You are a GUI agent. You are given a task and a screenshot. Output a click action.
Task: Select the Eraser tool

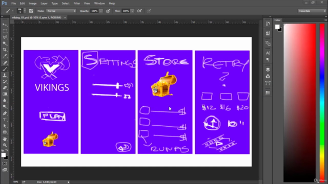pos(5,88)
